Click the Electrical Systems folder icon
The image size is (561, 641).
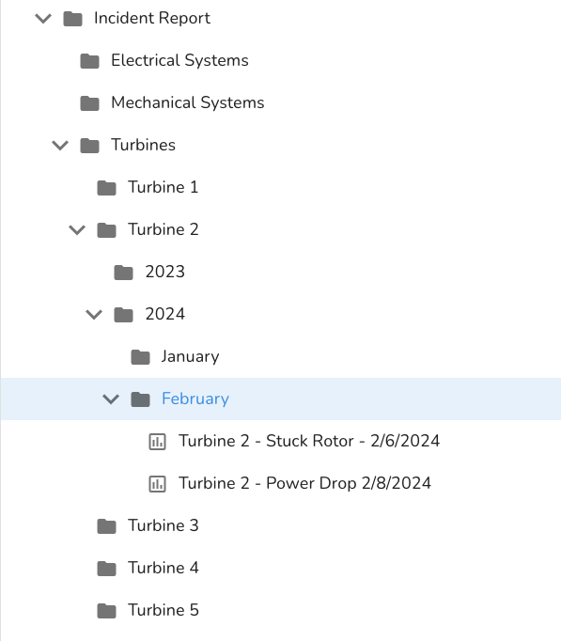tap(90, 61)
